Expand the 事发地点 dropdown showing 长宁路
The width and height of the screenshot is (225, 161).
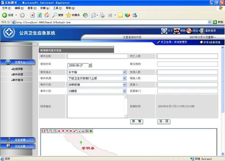[x=124, y=72]
